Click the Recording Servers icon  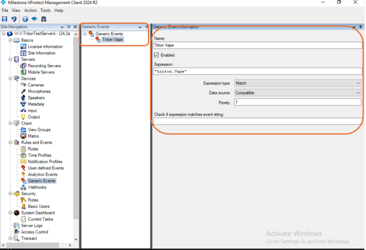[23, 66]
